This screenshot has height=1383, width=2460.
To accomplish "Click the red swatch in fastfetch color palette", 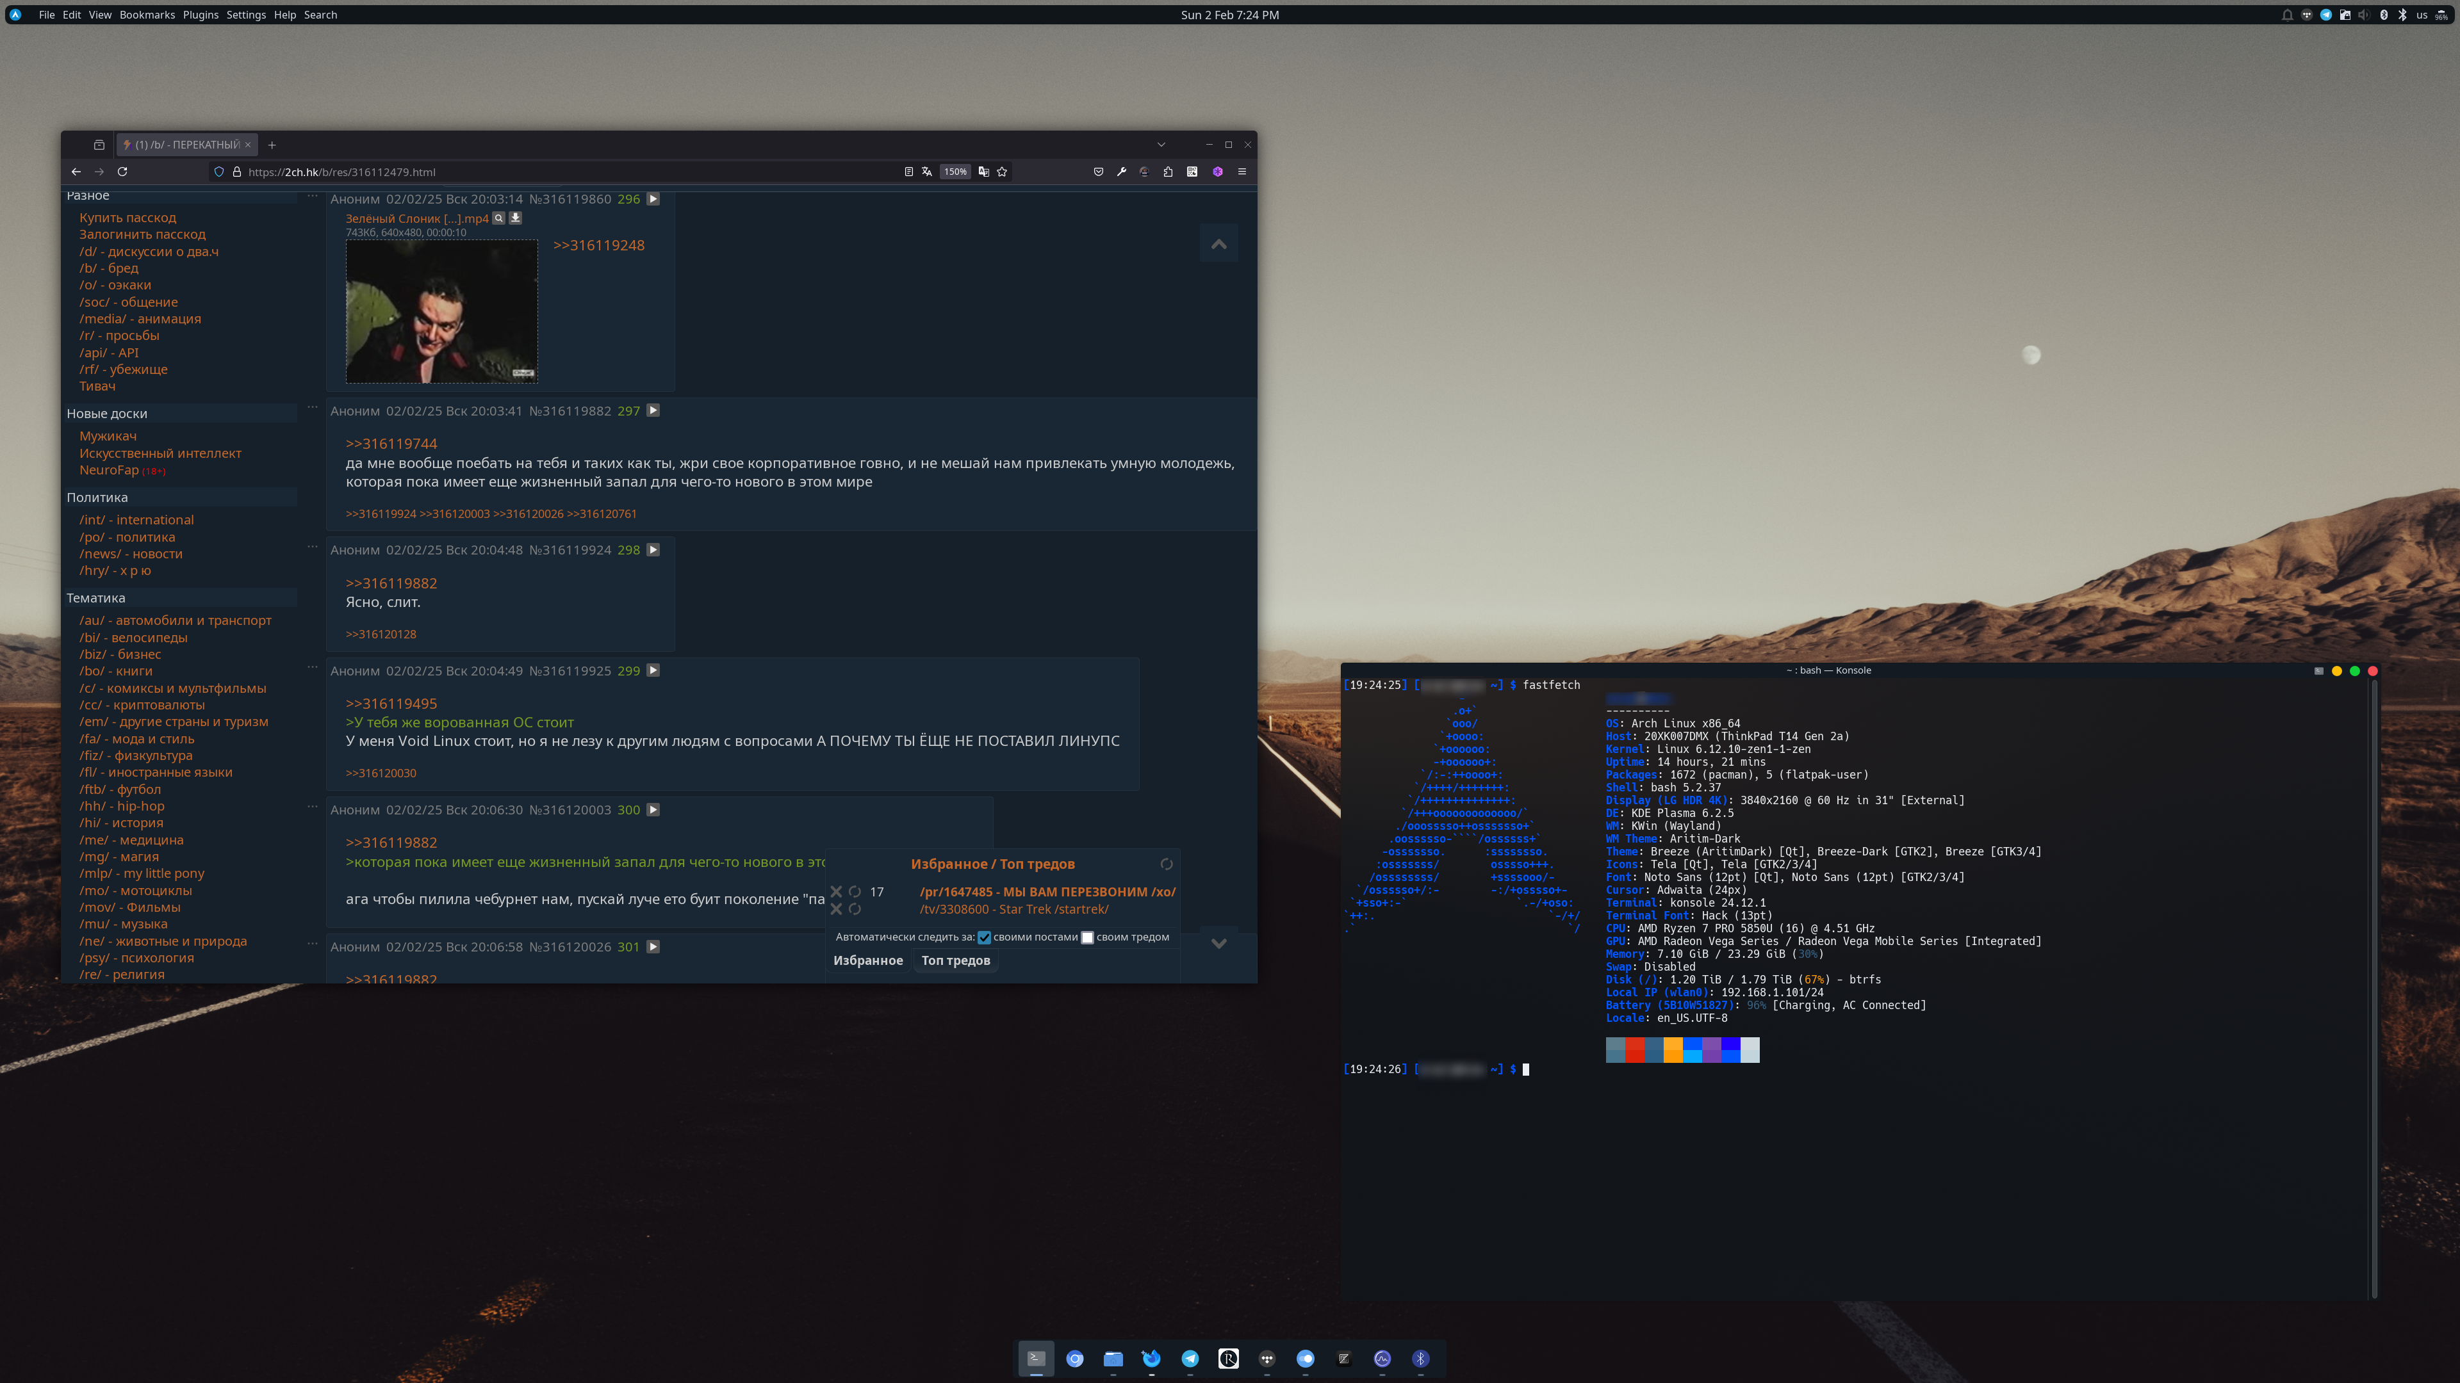I will (1635, 1050).
